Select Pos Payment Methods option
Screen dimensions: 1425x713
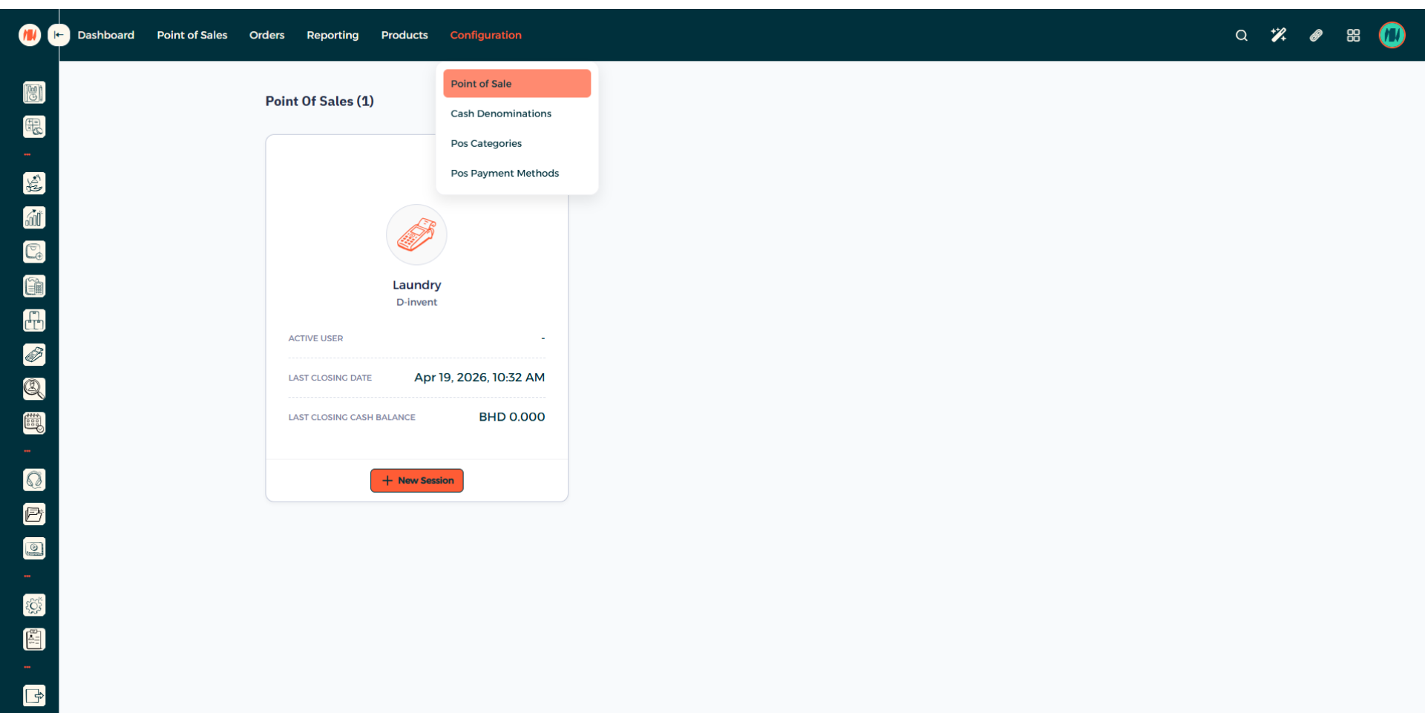point(505,173)
